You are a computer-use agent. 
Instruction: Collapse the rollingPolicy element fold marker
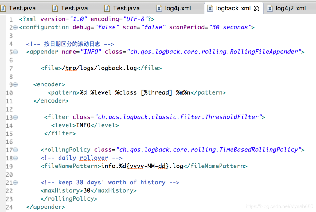click(x=15, y=150)
